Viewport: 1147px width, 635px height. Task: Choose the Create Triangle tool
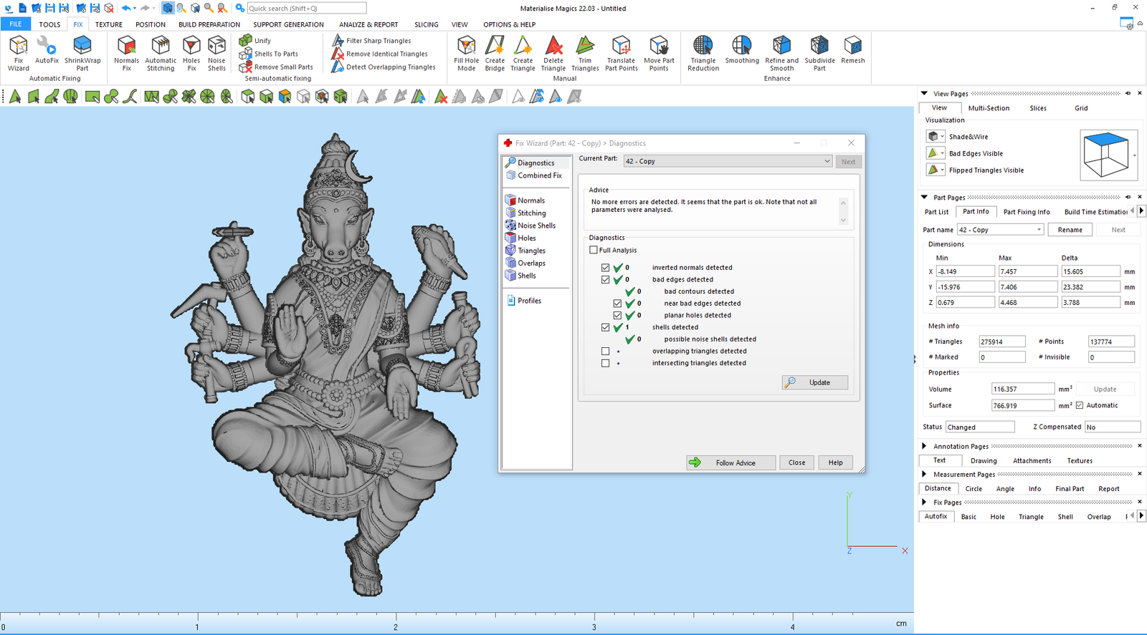(523, 54)
